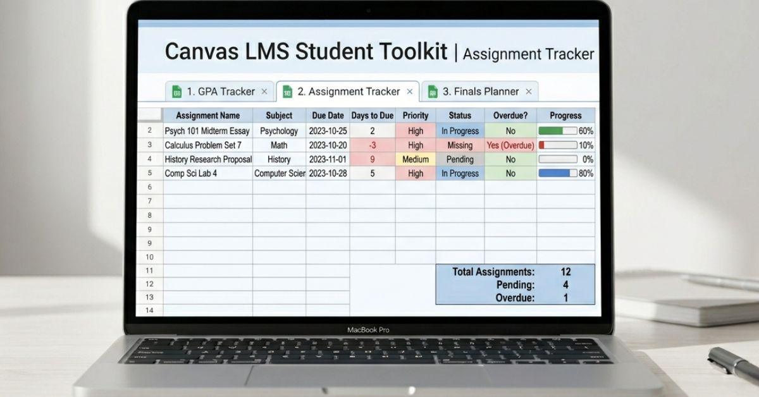Click the Pending count value 4
759x397 pixels.
coord(565,285)
